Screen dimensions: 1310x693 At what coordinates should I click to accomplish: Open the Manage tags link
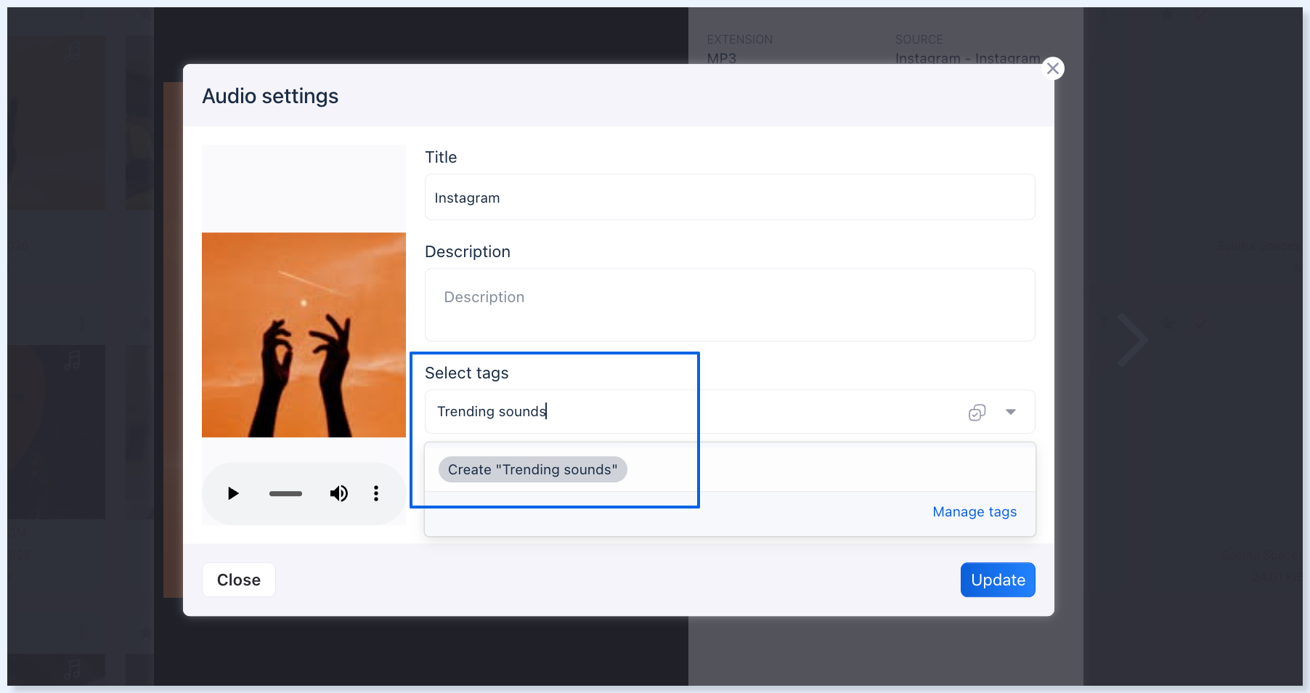[975, 512]
